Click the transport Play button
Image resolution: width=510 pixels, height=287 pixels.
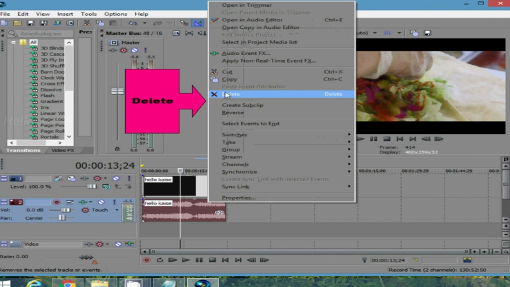click(186, 260)
